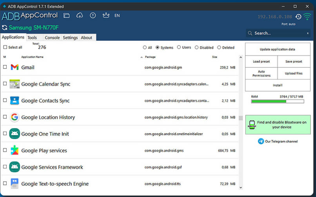The width and height of the screenshot is (316, 197).
Task: Open the file manager folder icon
Action: (x=66, y=15)
